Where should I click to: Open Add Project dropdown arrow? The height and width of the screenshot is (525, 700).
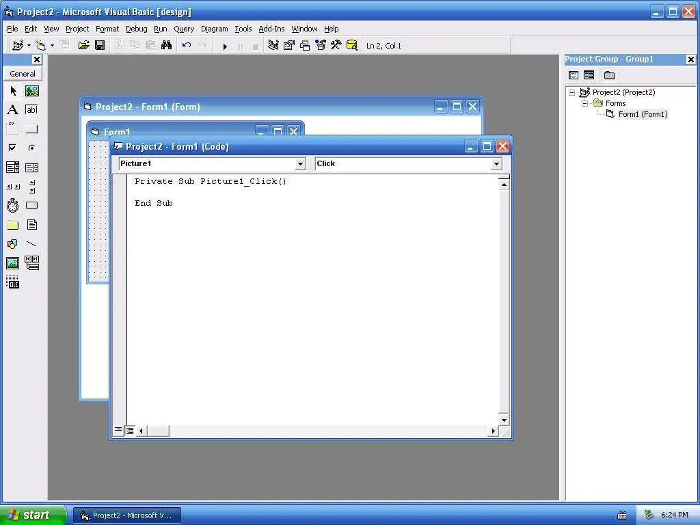[29, 46]
